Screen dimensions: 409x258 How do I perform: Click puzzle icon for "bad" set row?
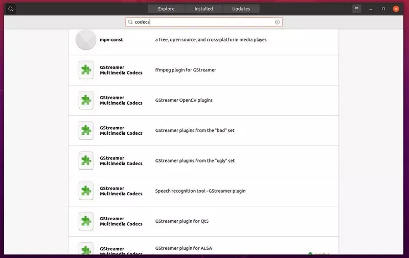86,130
